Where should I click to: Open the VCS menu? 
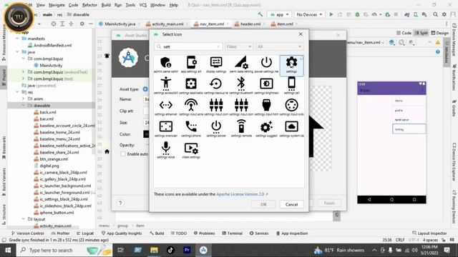[143, 5]
